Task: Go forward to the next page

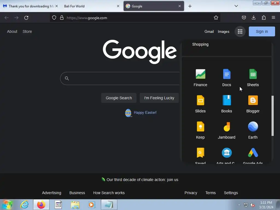Action: point(16,18)
